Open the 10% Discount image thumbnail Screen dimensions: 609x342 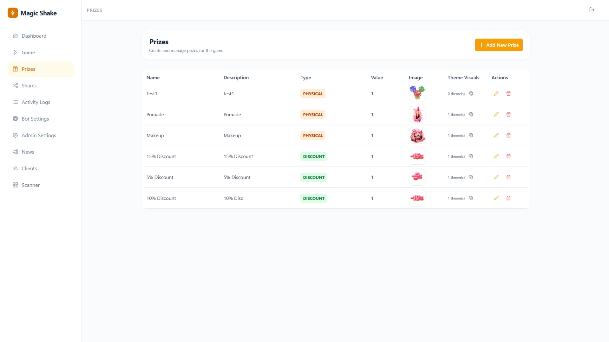(x=417, y=198)
